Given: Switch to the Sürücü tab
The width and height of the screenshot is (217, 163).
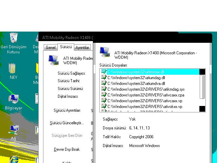Looking at the screenshot, I should [x=66, y=47].
